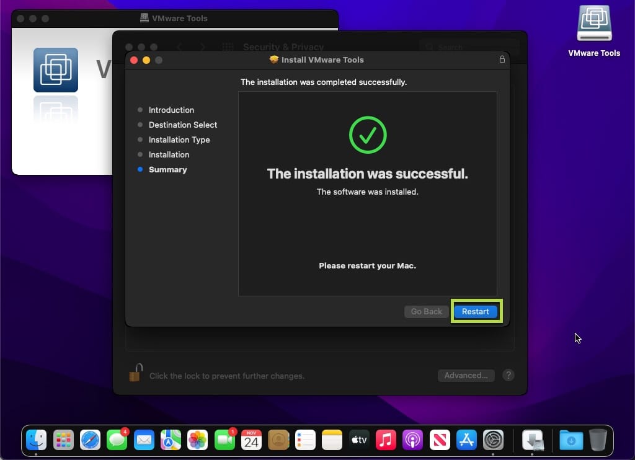Open Photos from the Dock
Image resolution: width=635 pixels, height=460 pixels.
(x=198, y=440)
